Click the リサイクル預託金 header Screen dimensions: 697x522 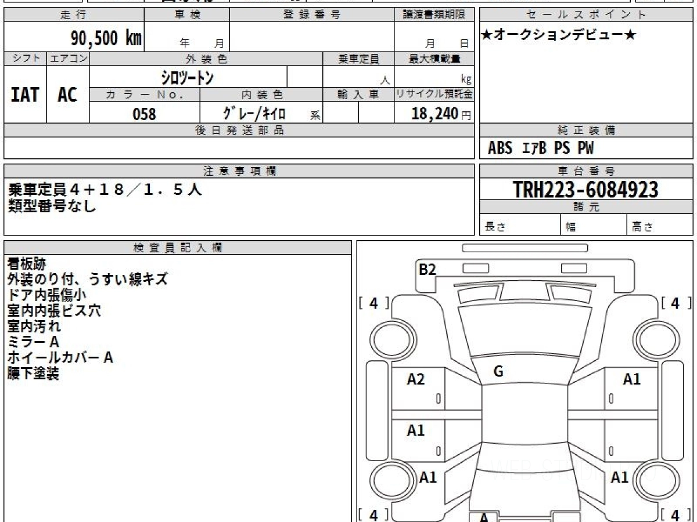pos(434,95)
